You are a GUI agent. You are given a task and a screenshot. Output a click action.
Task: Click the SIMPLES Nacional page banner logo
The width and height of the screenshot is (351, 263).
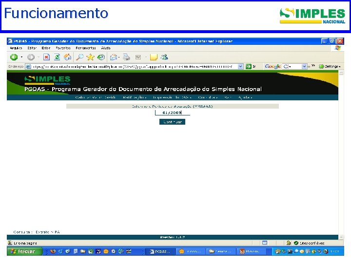(x=47, y=80)
